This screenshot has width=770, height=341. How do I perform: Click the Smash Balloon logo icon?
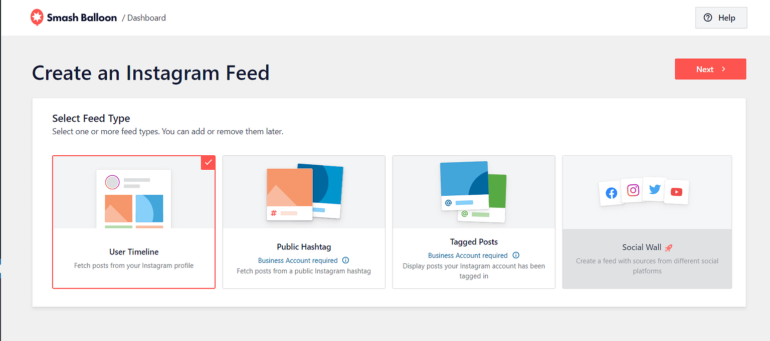tap(37, 17)
